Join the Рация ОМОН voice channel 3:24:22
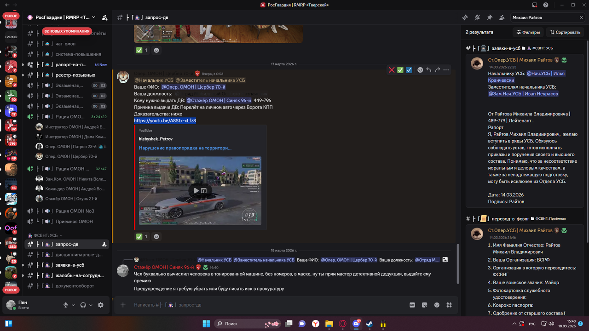The height and width of the screenshot is (331, 589). pyautogui.click(x=67, y=117)
